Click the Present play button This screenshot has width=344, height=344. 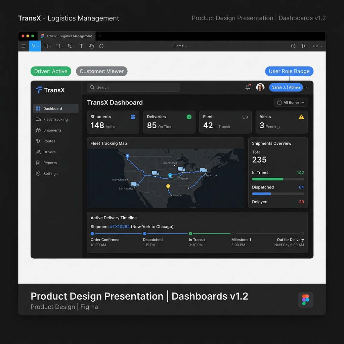click(x=304, y=46)
